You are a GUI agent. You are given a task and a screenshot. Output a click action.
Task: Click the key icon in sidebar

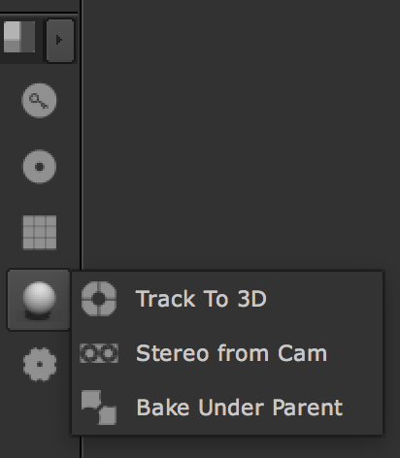[x=39, y=101]
